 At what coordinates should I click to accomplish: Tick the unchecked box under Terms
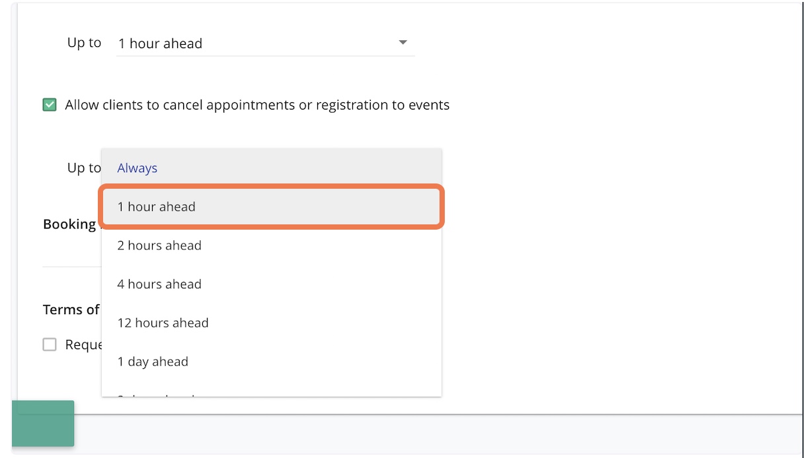pyautogui.click(x=50, y=344)
